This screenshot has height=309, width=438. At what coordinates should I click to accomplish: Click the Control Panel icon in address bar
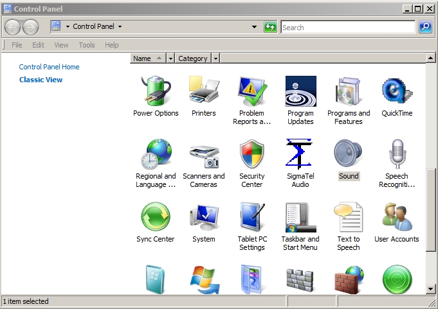point(56,26)
